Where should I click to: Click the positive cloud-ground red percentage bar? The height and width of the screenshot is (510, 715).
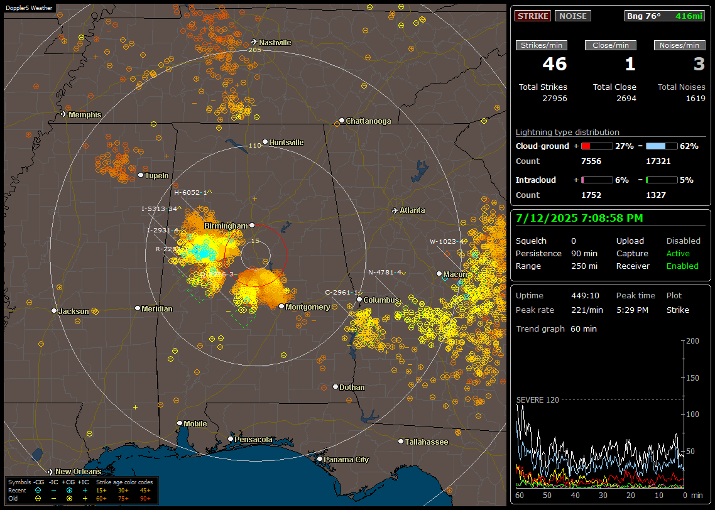pyautogui.click(x=597, y=146)
